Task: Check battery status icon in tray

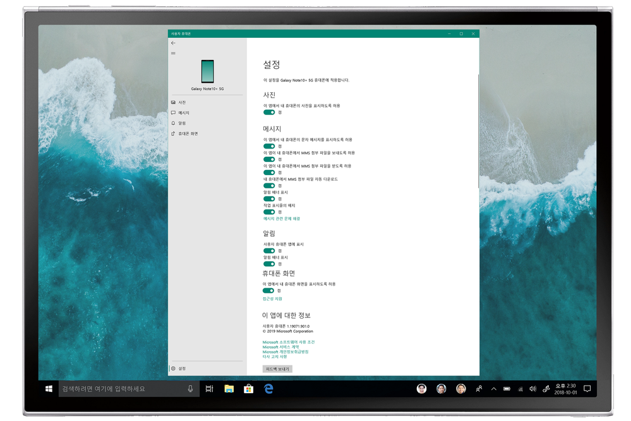Action: click(x=507, y=389)
